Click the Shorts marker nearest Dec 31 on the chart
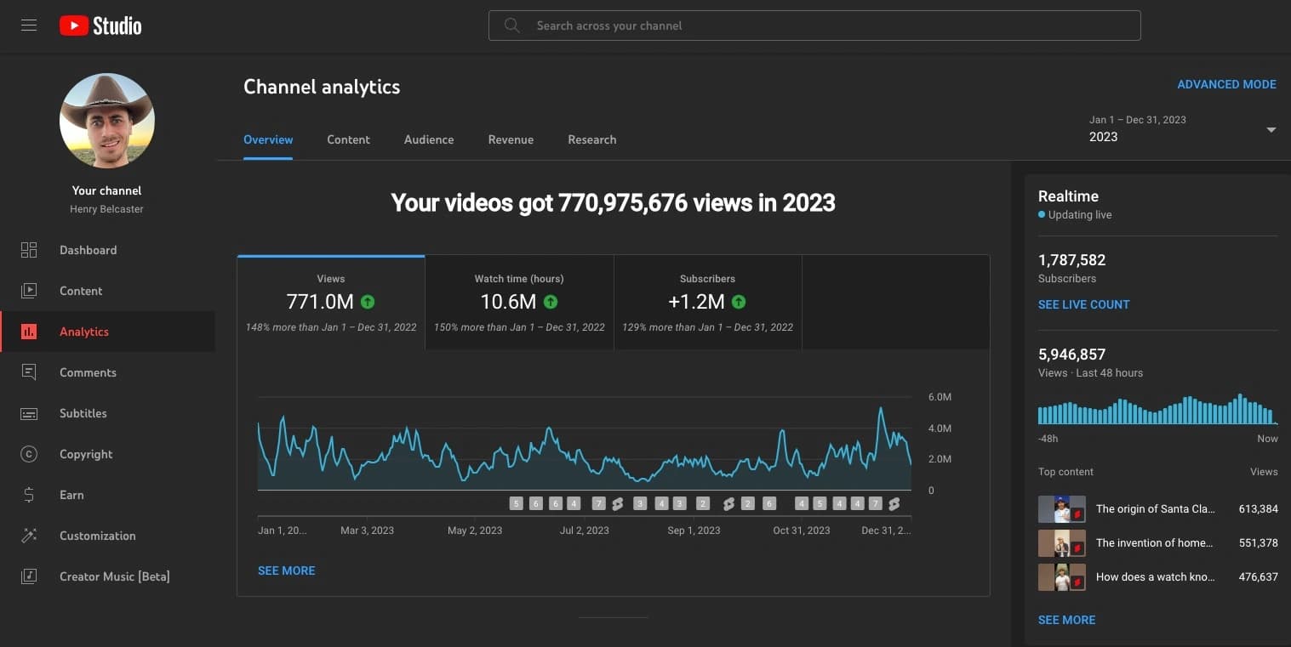 point(894,503)
